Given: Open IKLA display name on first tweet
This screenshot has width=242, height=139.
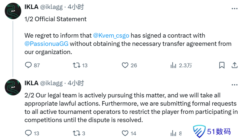Looking at the screenshot, I should (x=31, y=7).
